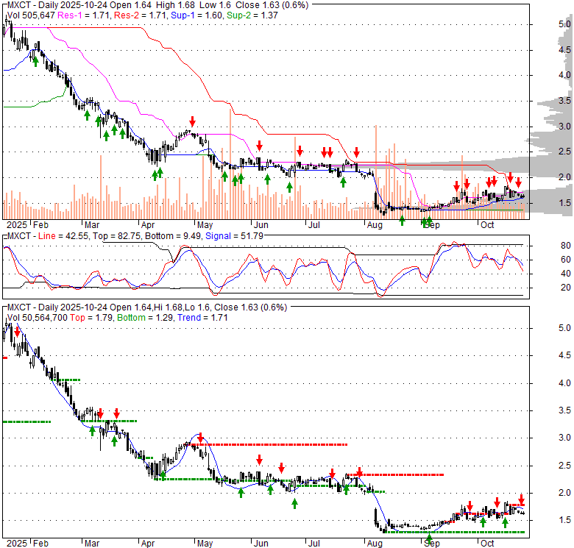Click the '4.5' price label on bottom chart scale

[x=564, y=355]
